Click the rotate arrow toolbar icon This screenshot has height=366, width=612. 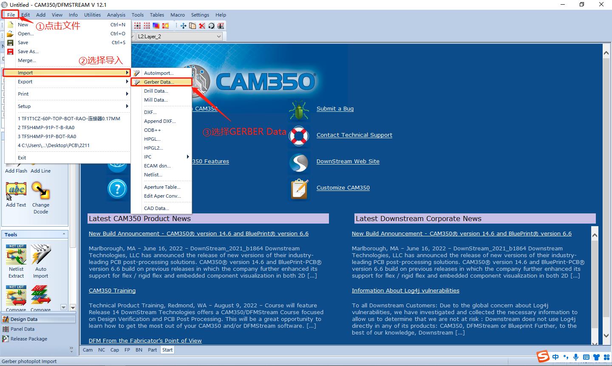(211, 26)
